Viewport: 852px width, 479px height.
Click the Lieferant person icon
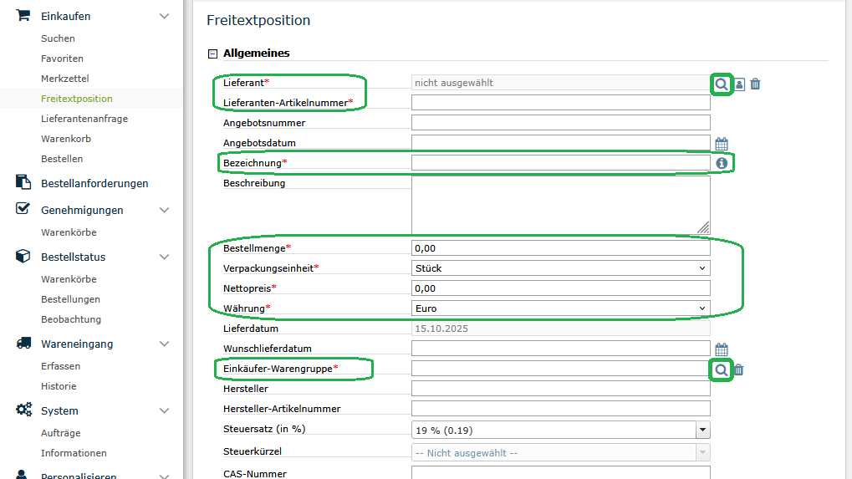[x=739, y=84]
